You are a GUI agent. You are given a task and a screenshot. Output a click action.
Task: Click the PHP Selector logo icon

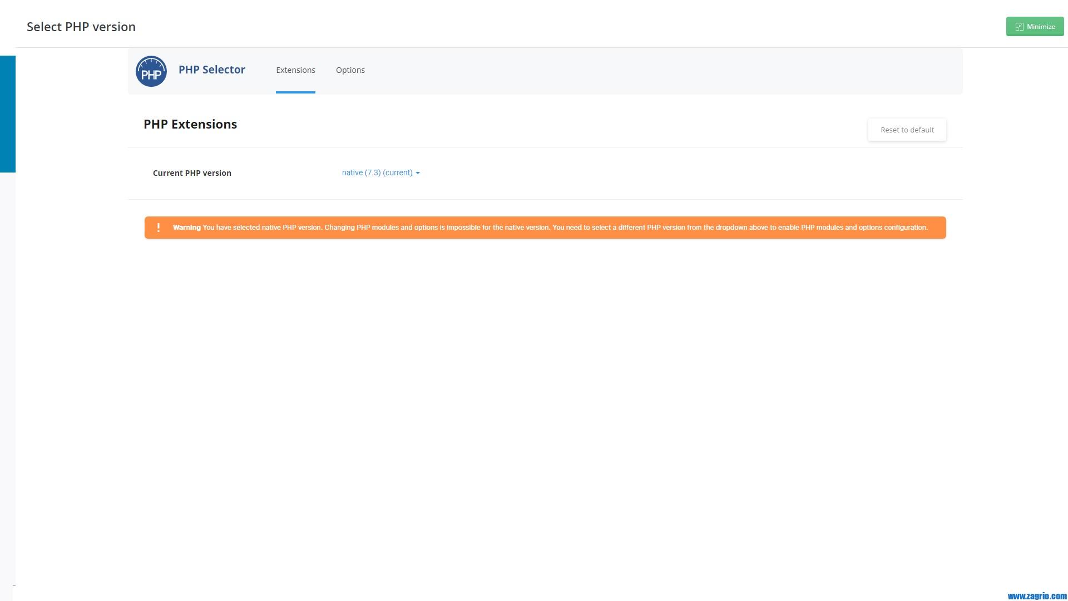click(151, 71)
